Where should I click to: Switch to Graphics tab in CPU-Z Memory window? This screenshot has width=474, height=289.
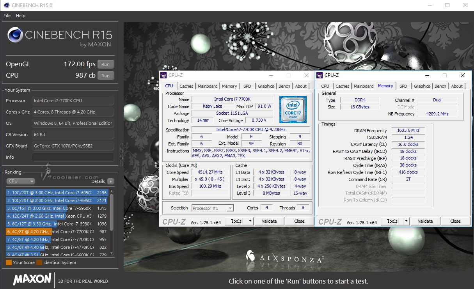point(422,86)
